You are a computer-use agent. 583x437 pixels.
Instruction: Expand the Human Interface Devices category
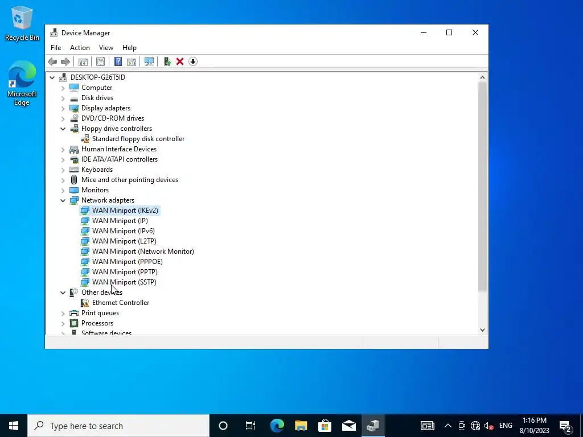[x=63, y=150]
